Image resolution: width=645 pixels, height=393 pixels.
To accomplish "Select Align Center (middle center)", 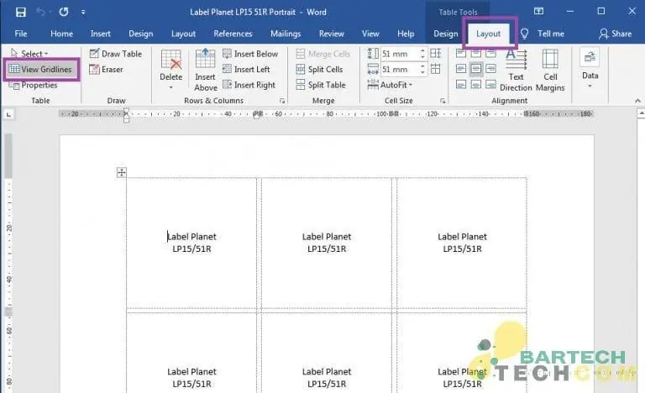I will (x=476, y=69).
